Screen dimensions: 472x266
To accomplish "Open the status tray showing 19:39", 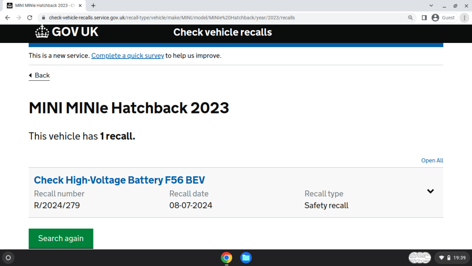I will click(x=453, y=258).
